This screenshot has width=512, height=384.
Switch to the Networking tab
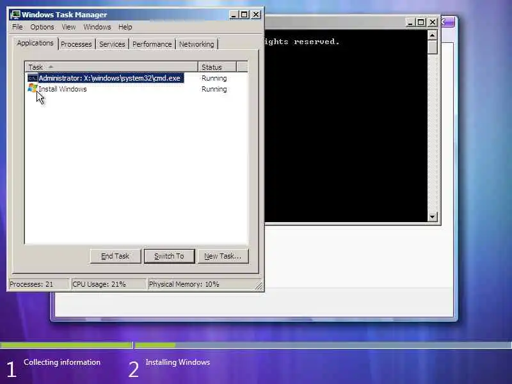click(x=196, y=44)
